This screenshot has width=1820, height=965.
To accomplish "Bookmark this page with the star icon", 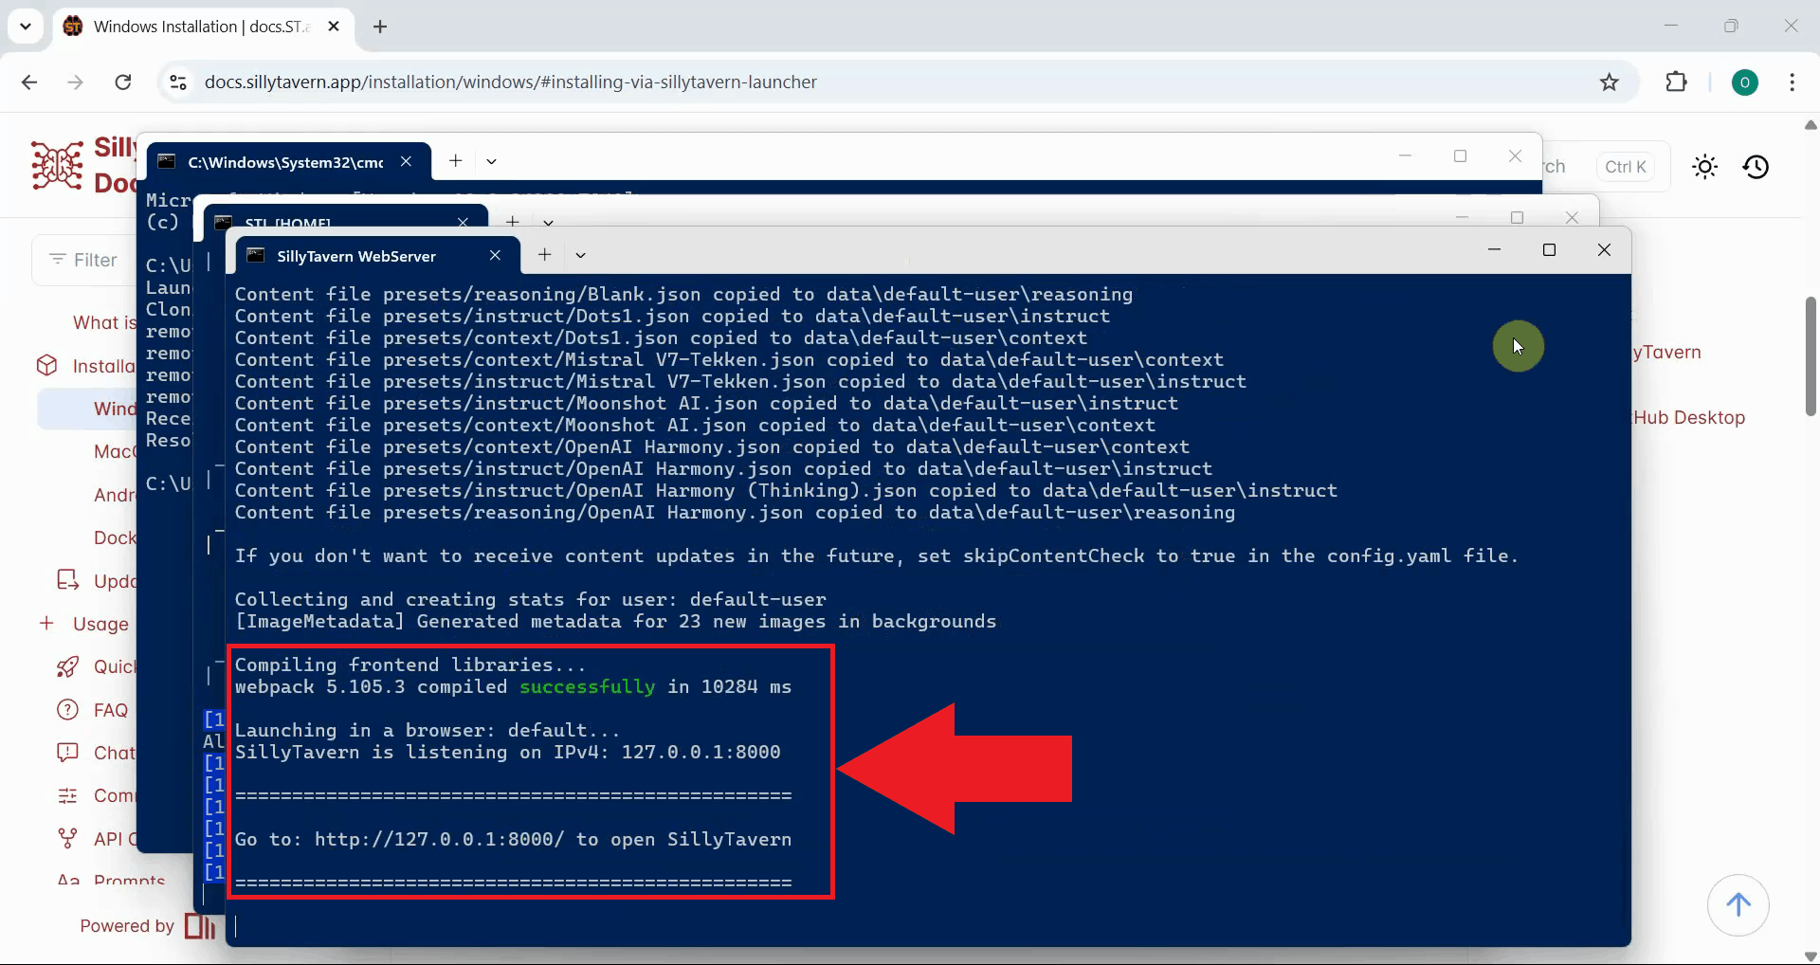I will pos(1609,82).
